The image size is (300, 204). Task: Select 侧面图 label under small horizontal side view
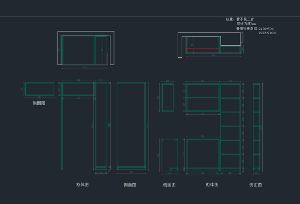pos(39,103)
